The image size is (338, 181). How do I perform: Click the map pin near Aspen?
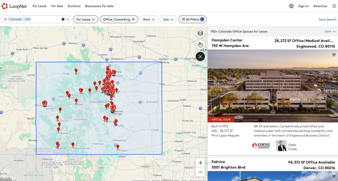pyautogui.click(x=76, y=101)
